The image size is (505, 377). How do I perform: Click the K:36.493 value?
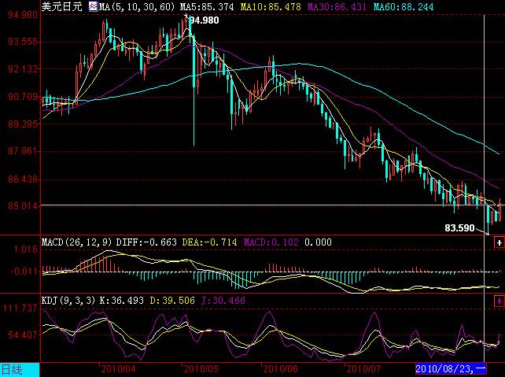122,301
